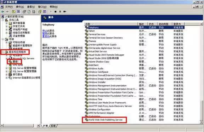This screenshot has height=132, width=204.
Task: Click the tree pane scroll left arrow
Action: click(2, 126)
